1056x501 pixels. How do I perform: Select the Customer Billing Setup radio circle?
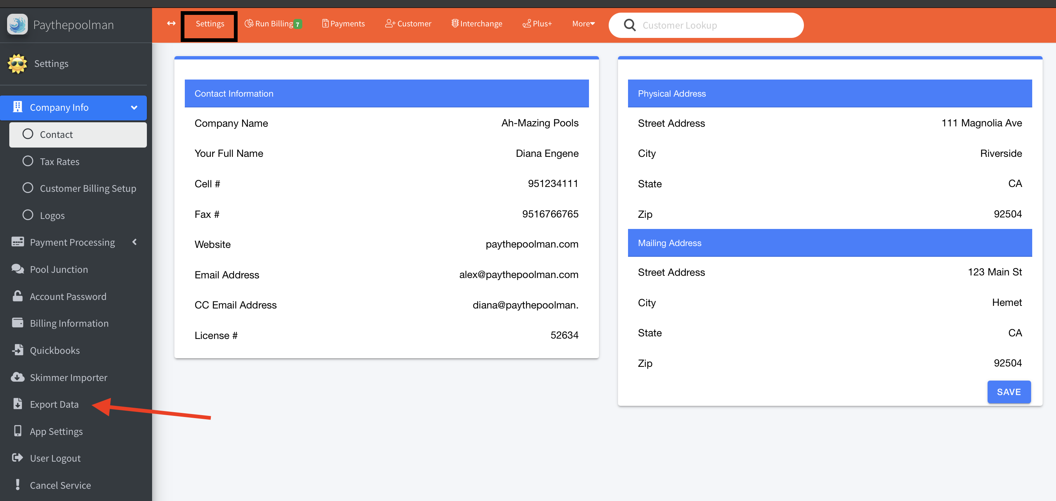coord(28,188)
